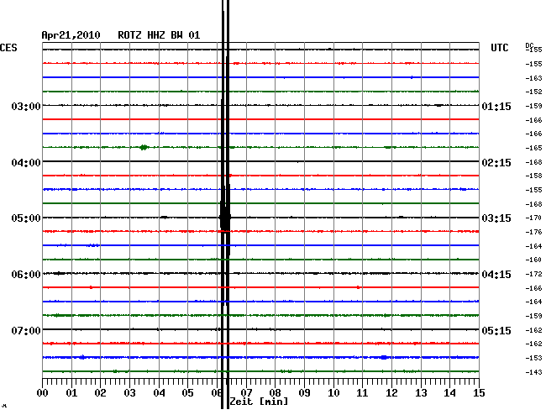Click the "11" minute axis label
Image resolution: width=546 pixels, height=415 pixels.
click(362, 393)
